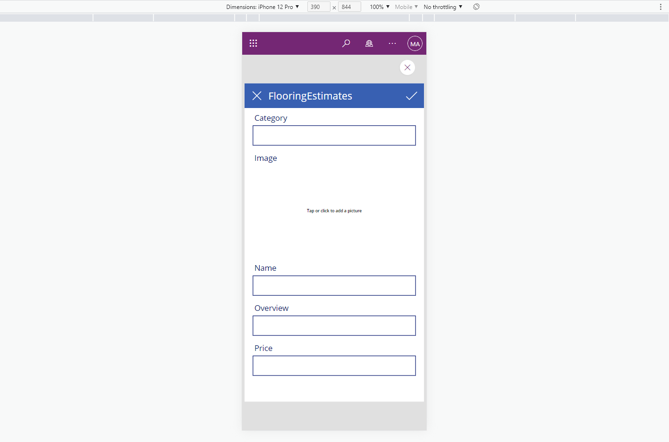Viewport: 669px width, 442px height.
Task: Click the search magnifier icon
Action: (x=346, y=43)
